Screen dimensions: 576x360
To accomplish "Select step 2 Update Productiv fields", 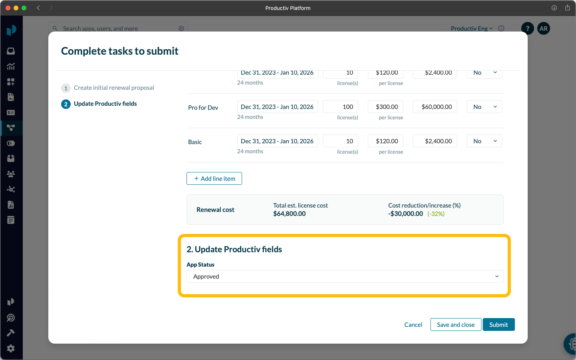I will pyautogui.click(x=99, y=104).
